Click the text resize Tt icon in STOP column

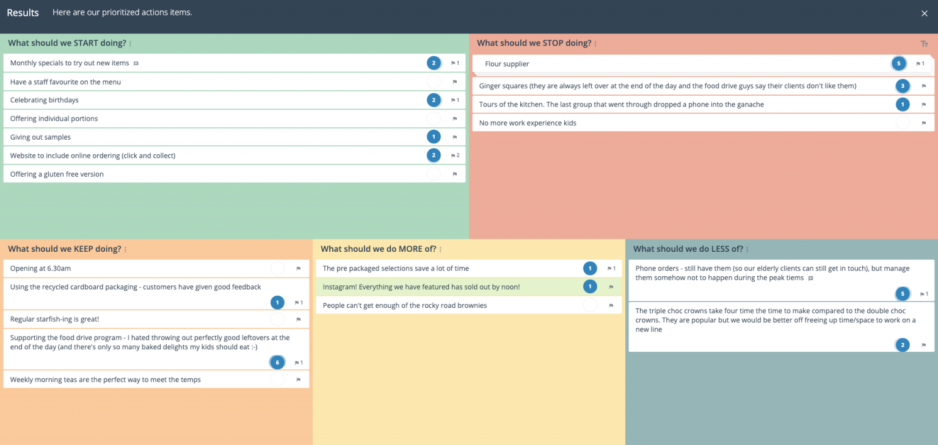[924, 43]
